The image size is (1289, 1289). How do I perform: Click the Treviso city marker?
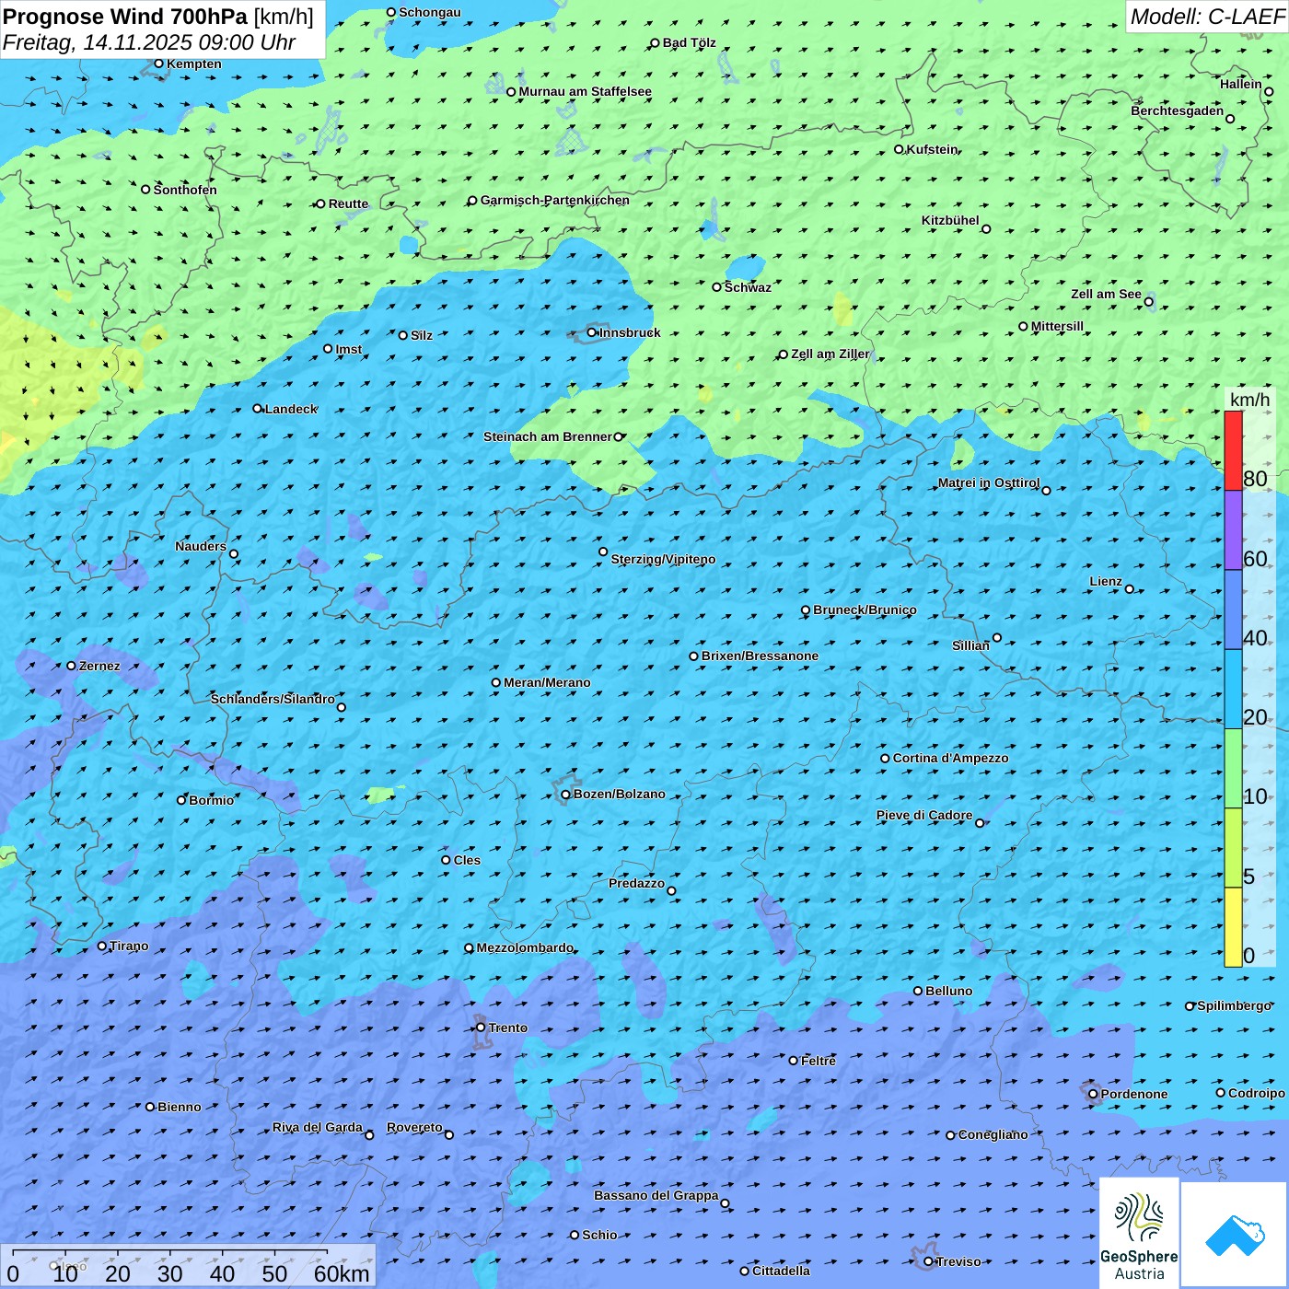point(928,1261)
